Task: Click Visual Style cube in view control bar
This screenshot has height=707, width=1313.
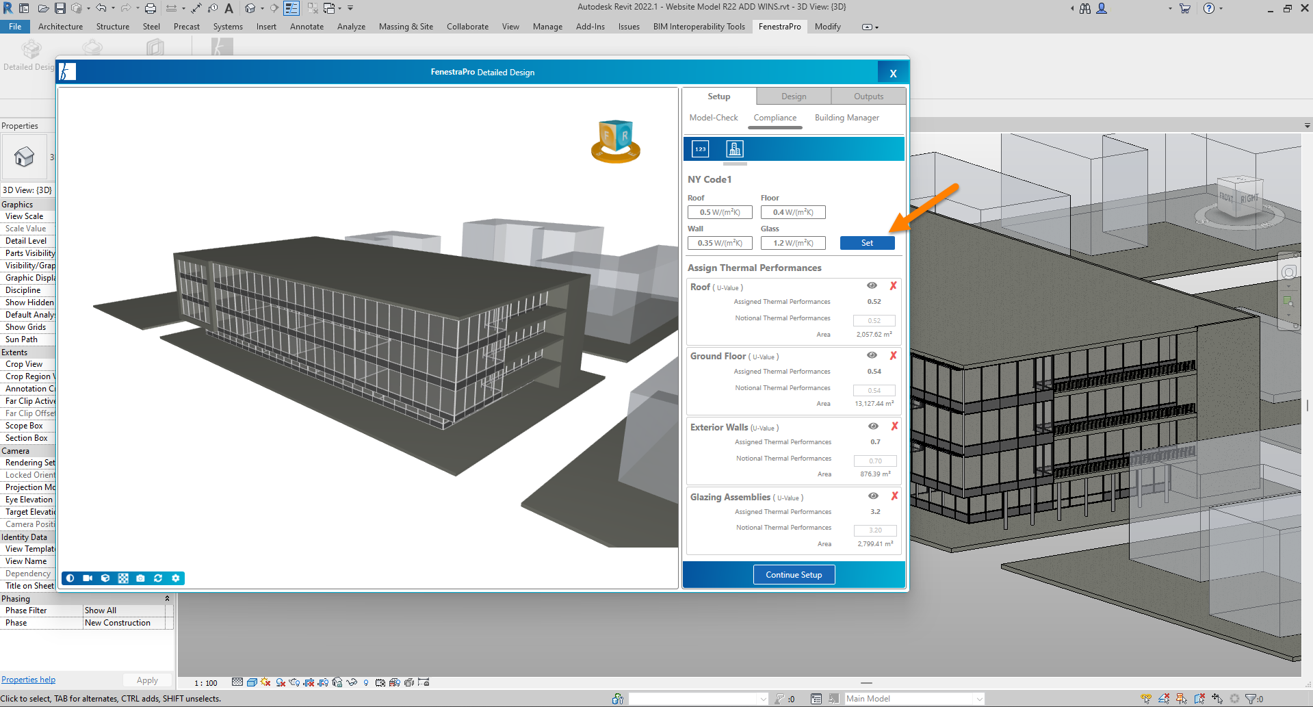Action: pos(252,682)
